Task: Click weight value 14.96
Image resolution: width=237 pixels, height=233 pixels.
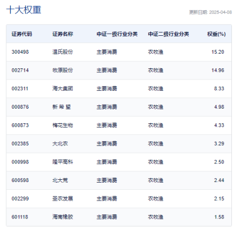Action: [217, 70]
